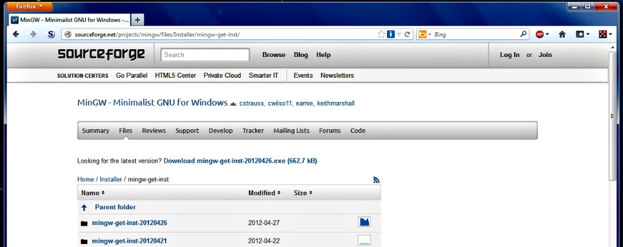Run the Bing search with the magnifier icon
This screenshot has width=623, height=247.
(523, 35)
